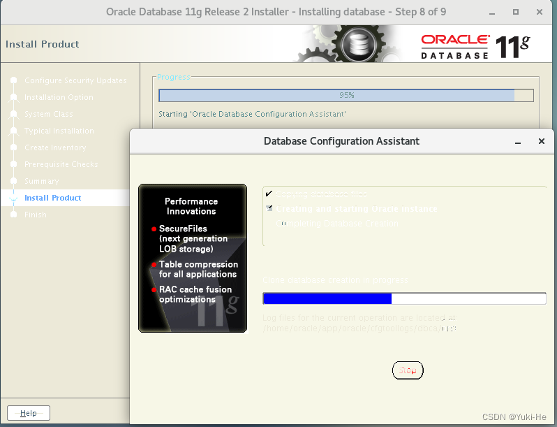The height and width of the screenshot is (427, 557).
Task: Click the Stop button in Configuration Assistant
Action: (x=408, y=370)
